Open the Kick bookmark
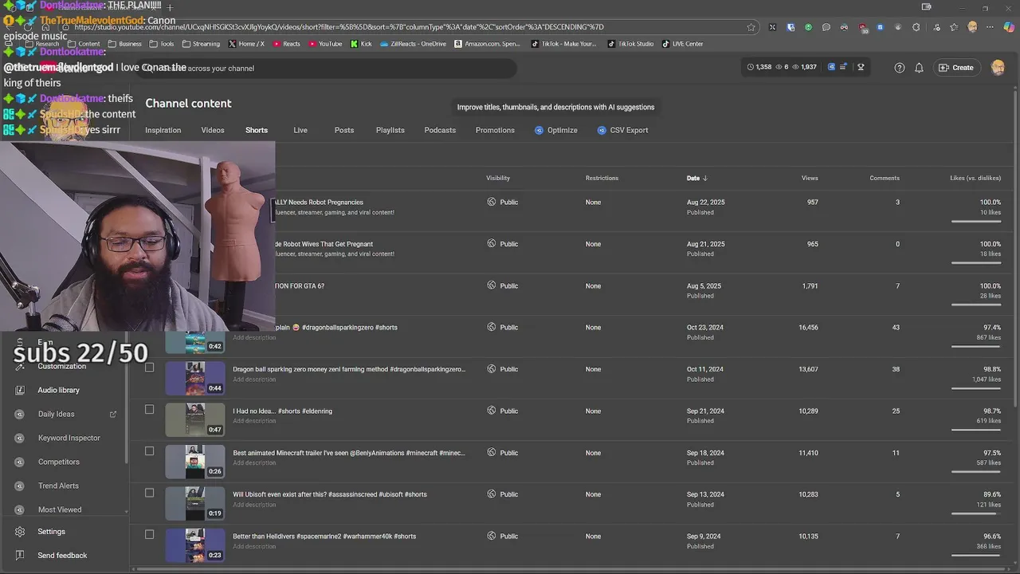Screen dimensions: 1020x574 pyautogui.click(x=362, y=44)
